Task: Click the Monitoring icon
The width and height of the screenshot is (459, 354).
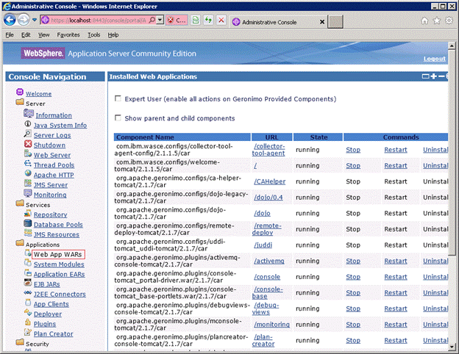Action: 28,193
